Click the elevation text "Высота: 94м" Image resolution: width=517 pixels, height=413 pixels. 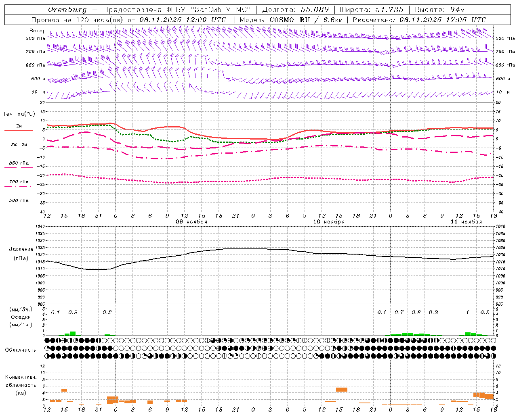440,10
